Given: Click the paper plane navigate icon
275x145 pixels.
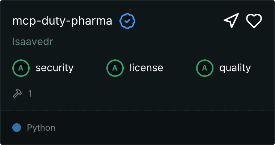Looking at the screenshot, I should [231, 21].
